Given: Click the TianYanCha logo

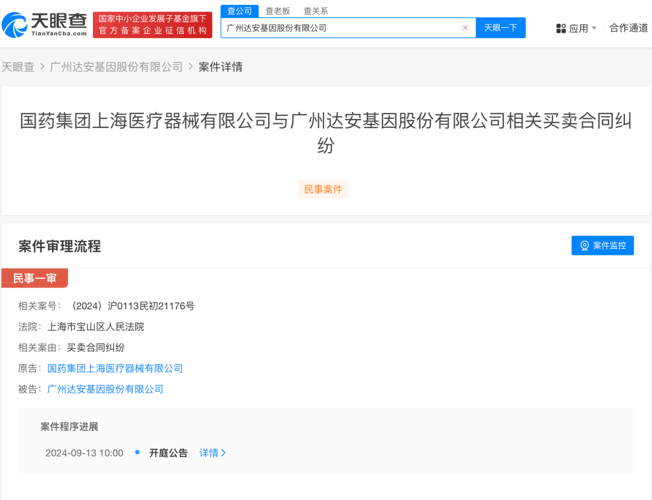Looking at the screenshot, I should point(45,25).
